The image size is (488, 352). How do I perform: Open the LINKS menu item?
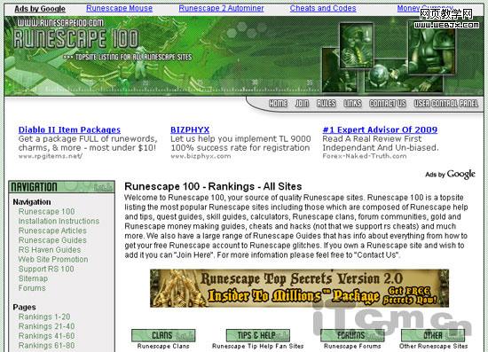[352, 103]
